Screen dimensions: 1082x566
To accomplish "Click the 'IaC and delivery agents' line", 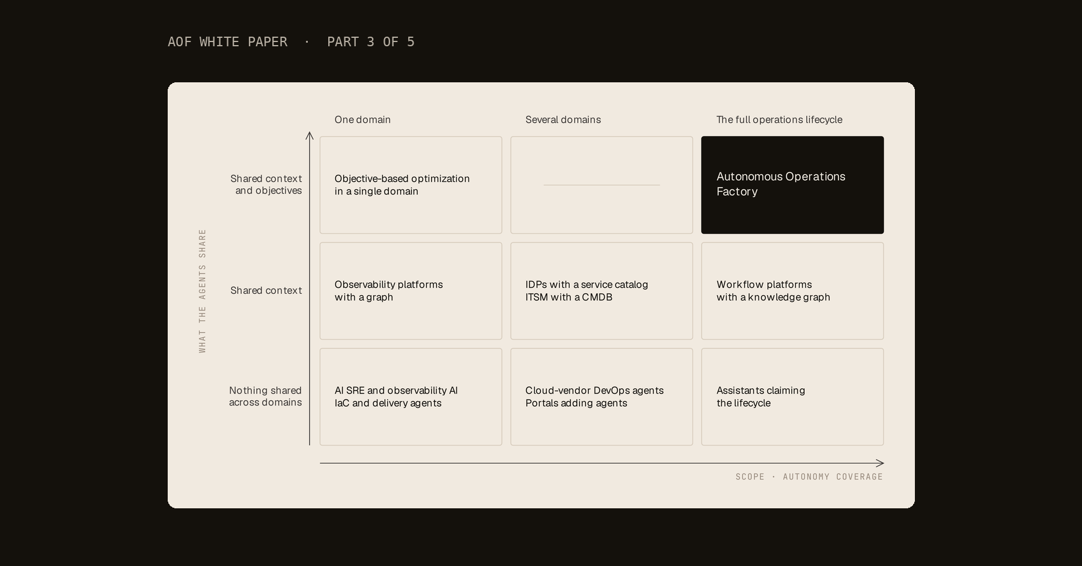I will pyautogui.click(x=388, y=403).
